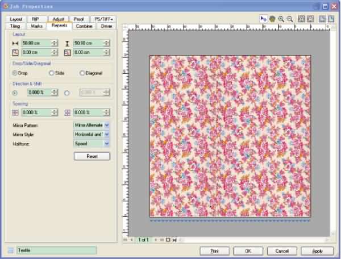
Task: Open the Halftone dropdown
Action: pyautogui.click(x=106, y=144)
